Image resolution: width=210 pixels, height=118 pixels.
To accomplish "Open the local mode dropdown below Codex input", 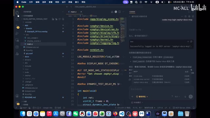I will click(137, 103).
